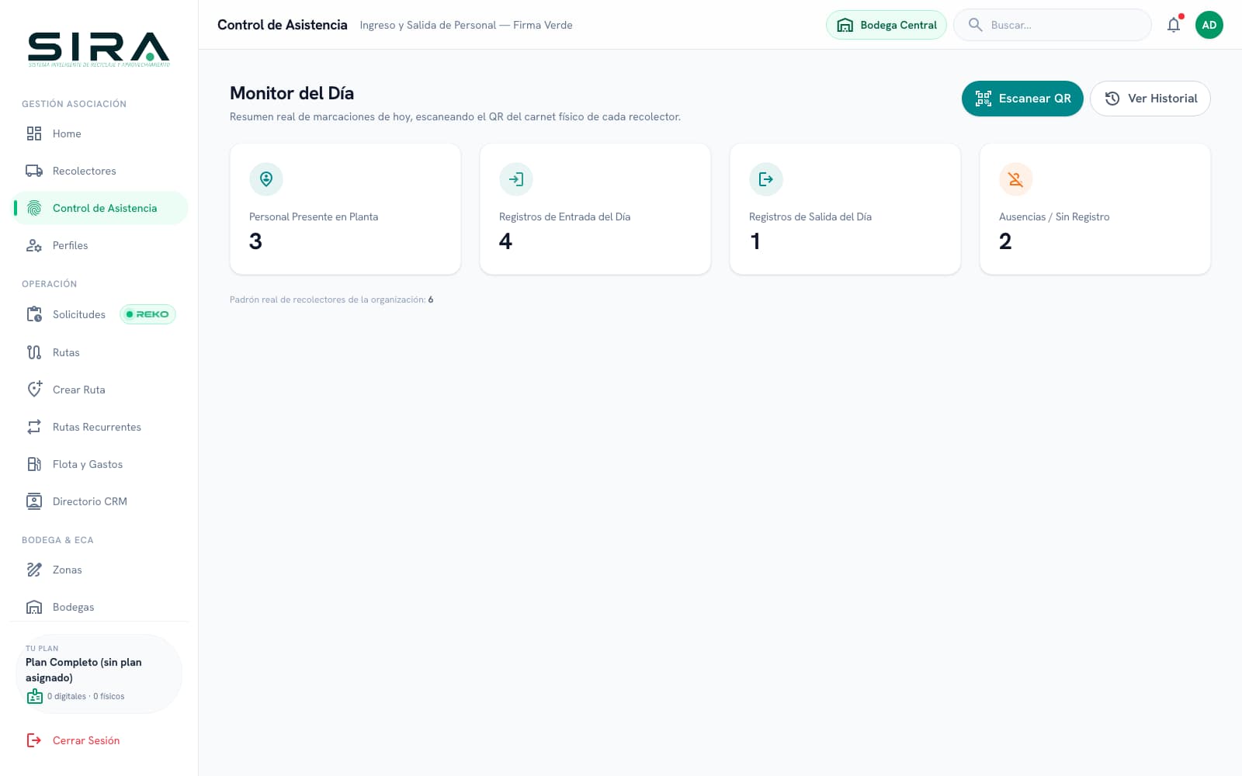
Task: Click the Registros de Salida logout icon
Action: click(766, 179)
